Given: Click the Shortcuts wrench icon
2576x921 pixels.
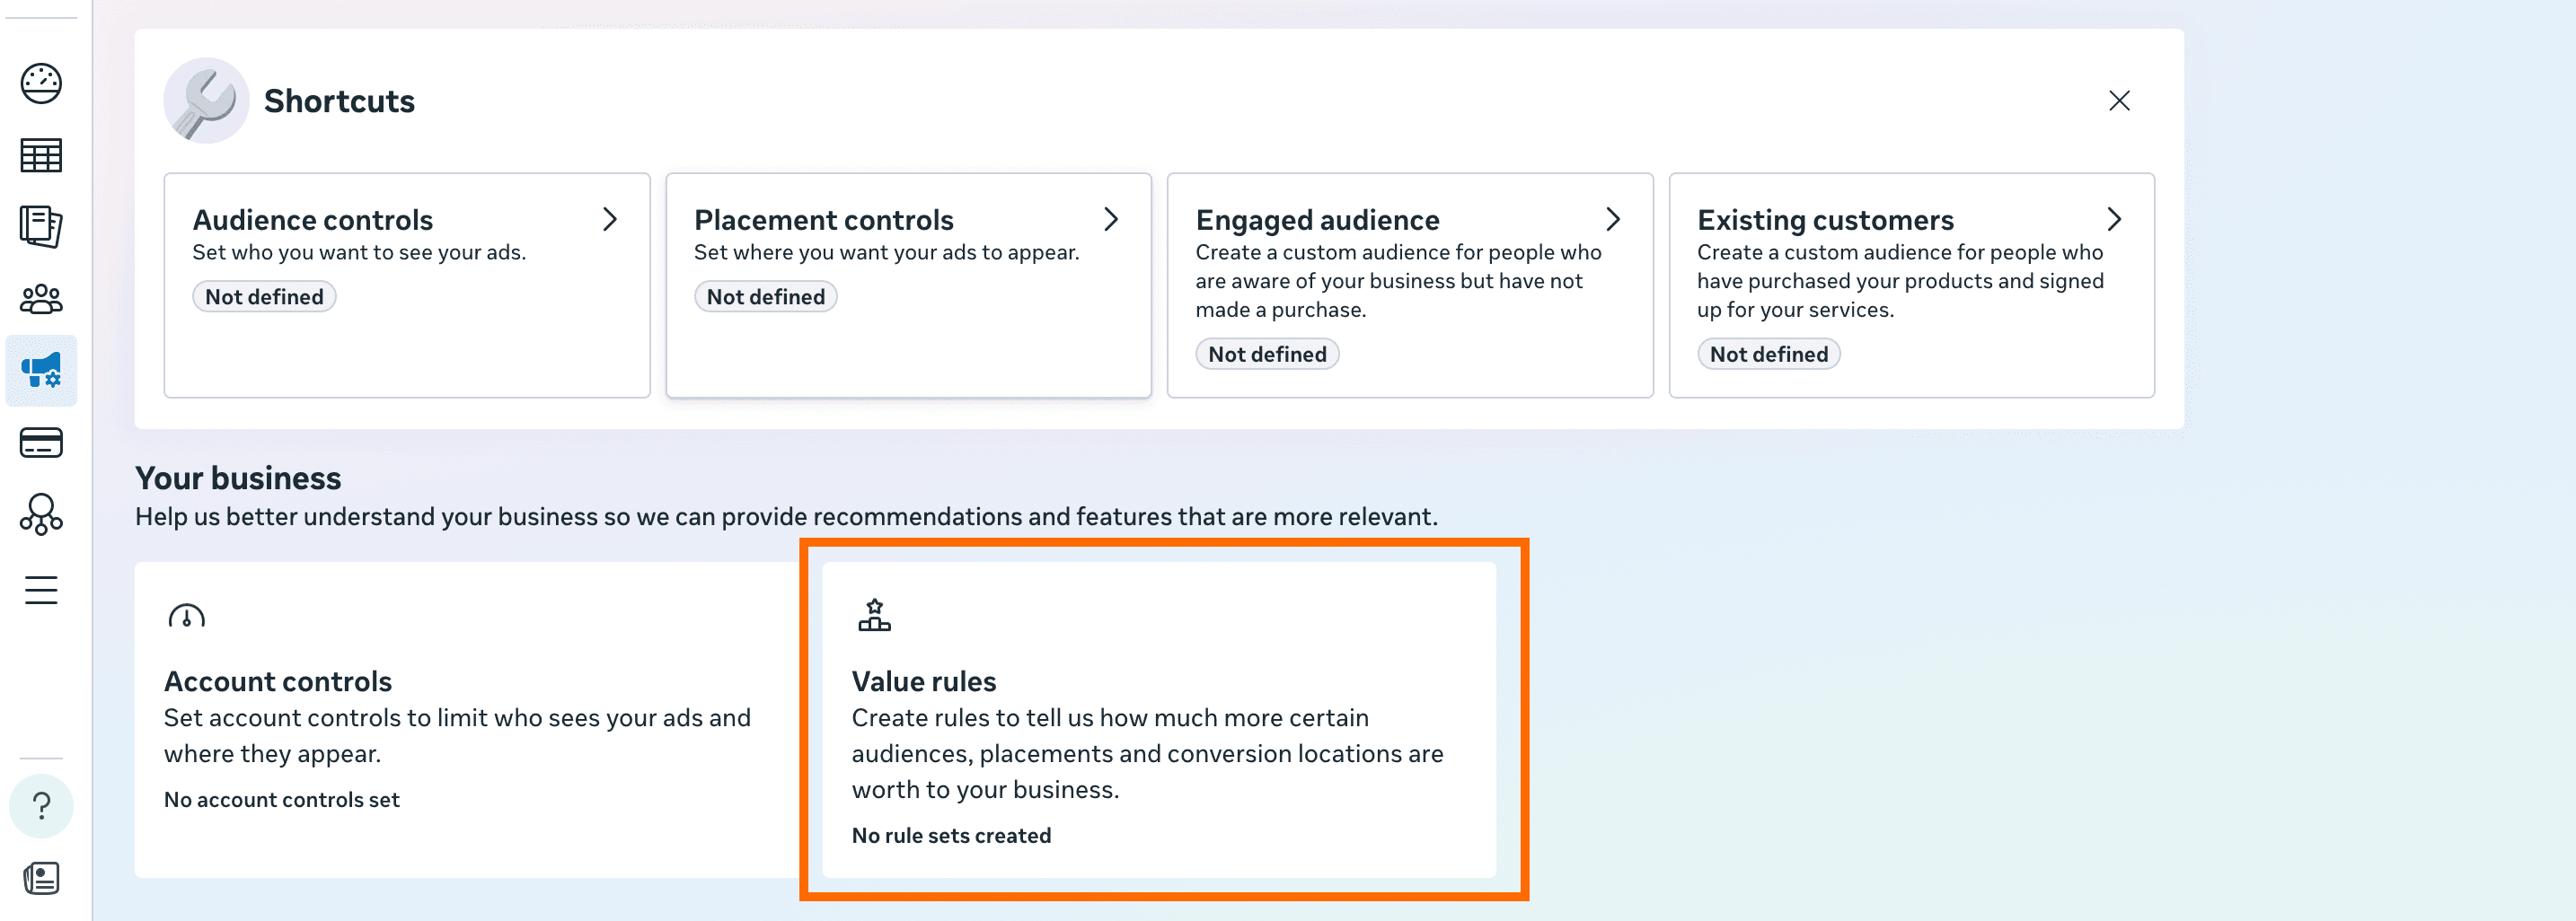Looking at the screenshot, I should coord(206,101).
